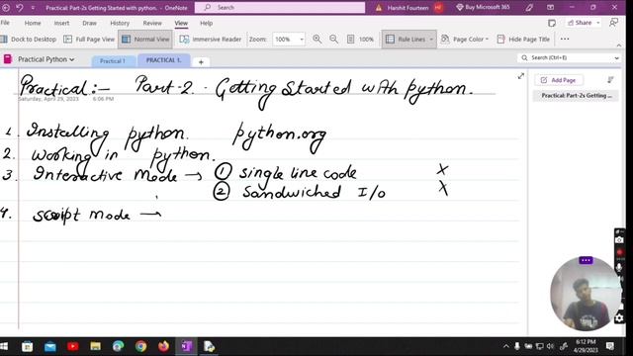
Task: Open Page Color dropdown
Action: click(x=465, y=40)
